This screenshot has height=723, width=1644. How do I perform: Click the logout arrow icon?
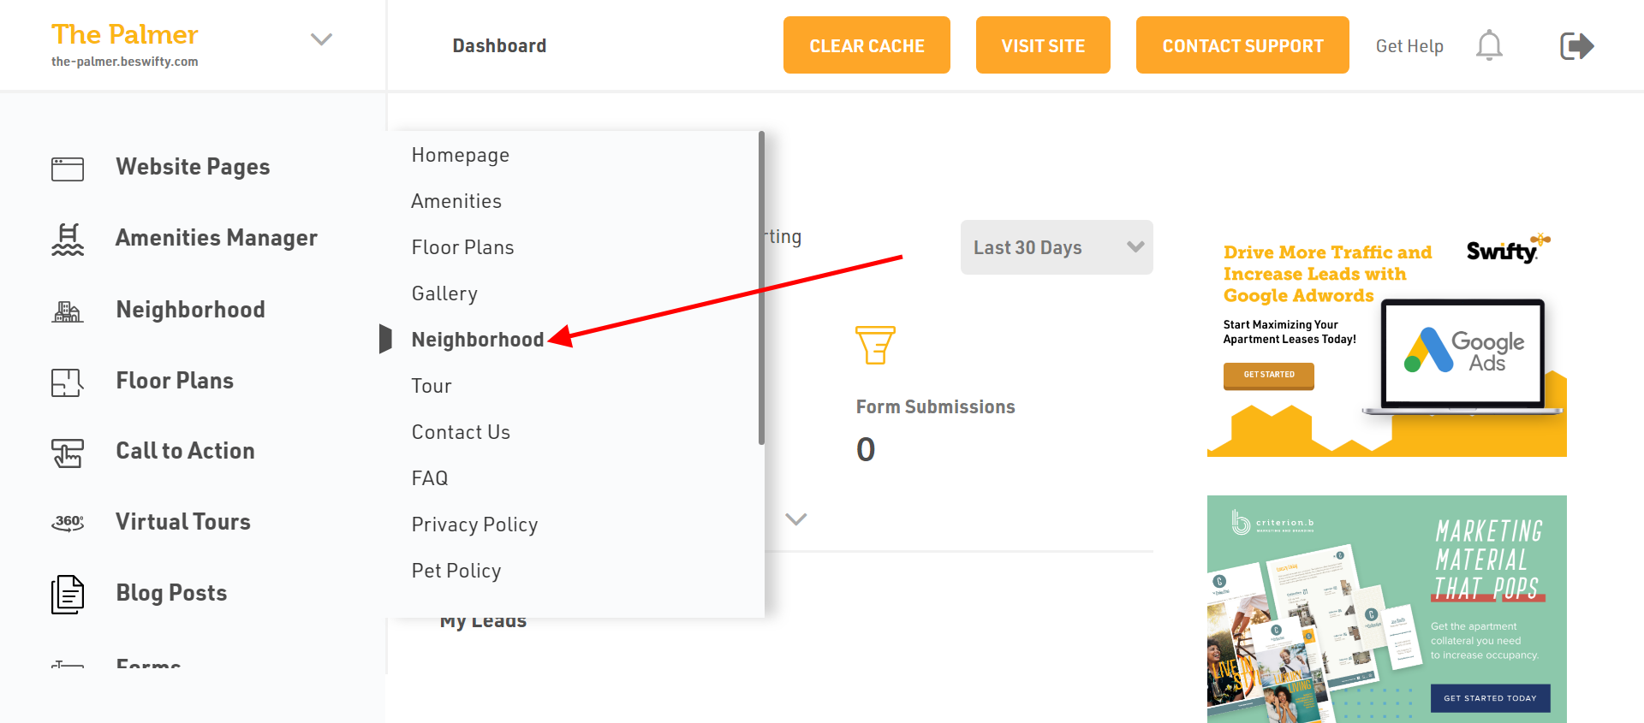click(1576, 45)
